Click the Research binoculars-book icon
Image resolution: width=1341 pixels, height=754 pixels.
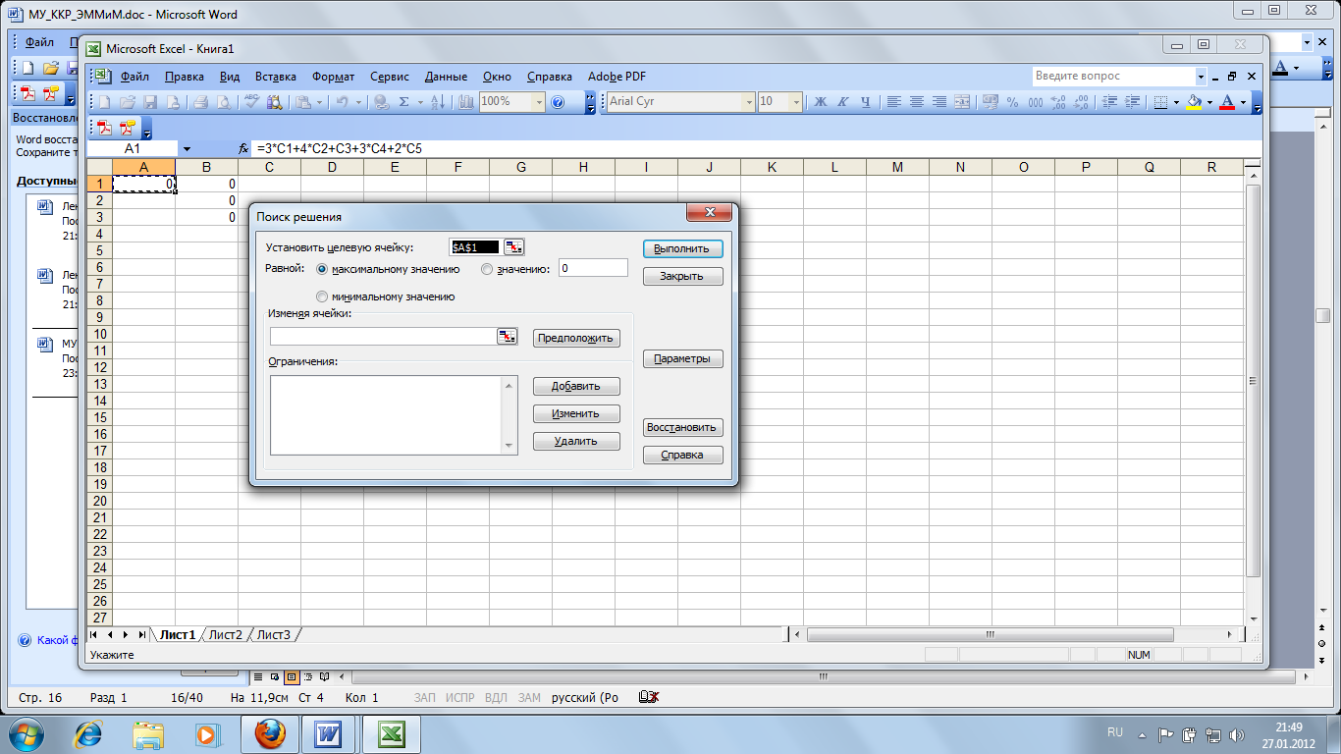tap(274, 101)
